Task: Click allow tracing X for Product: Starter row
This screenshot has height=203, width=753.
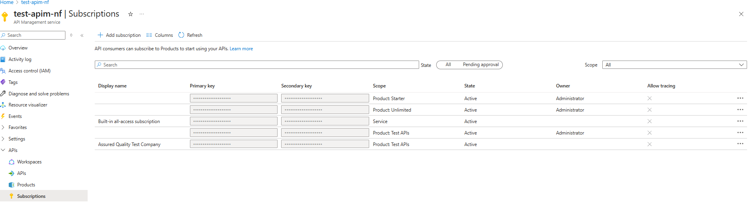Action: click(x=650, y=99)
